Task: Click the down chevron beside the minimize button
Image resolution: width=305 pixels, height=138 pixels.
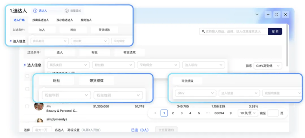Action: [x=257, y=14]
